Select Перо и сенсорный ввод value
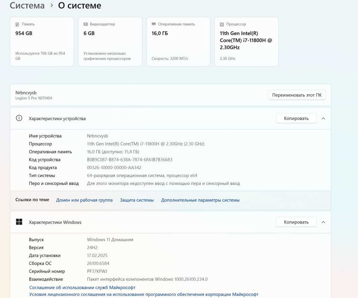The width and height of the screenshot is (358, 298). 164,183
